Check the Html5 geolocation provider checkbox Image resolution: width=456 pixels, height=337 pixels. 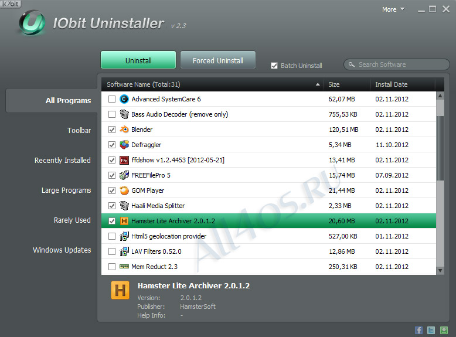click(112, 236)
